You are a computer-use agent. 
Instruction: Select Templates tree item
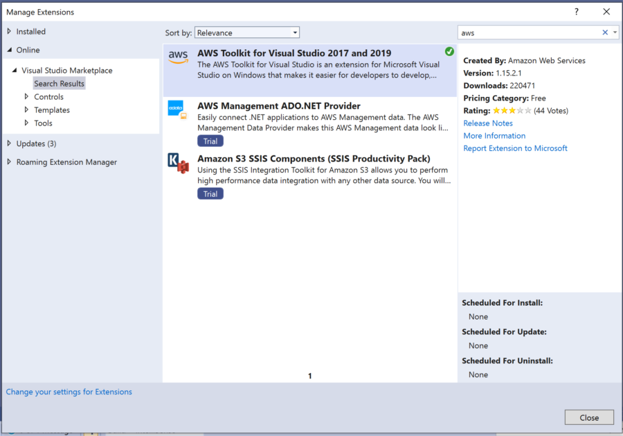tap(52, 110)
